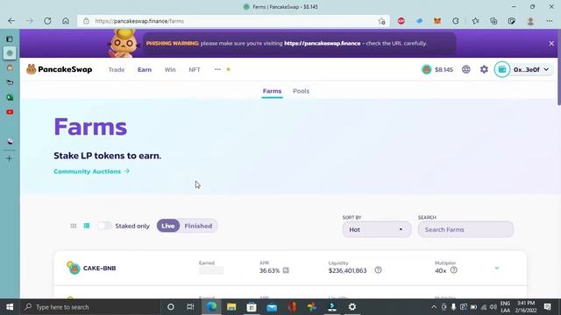Click the page vertical scrollbar

(558, 68)
